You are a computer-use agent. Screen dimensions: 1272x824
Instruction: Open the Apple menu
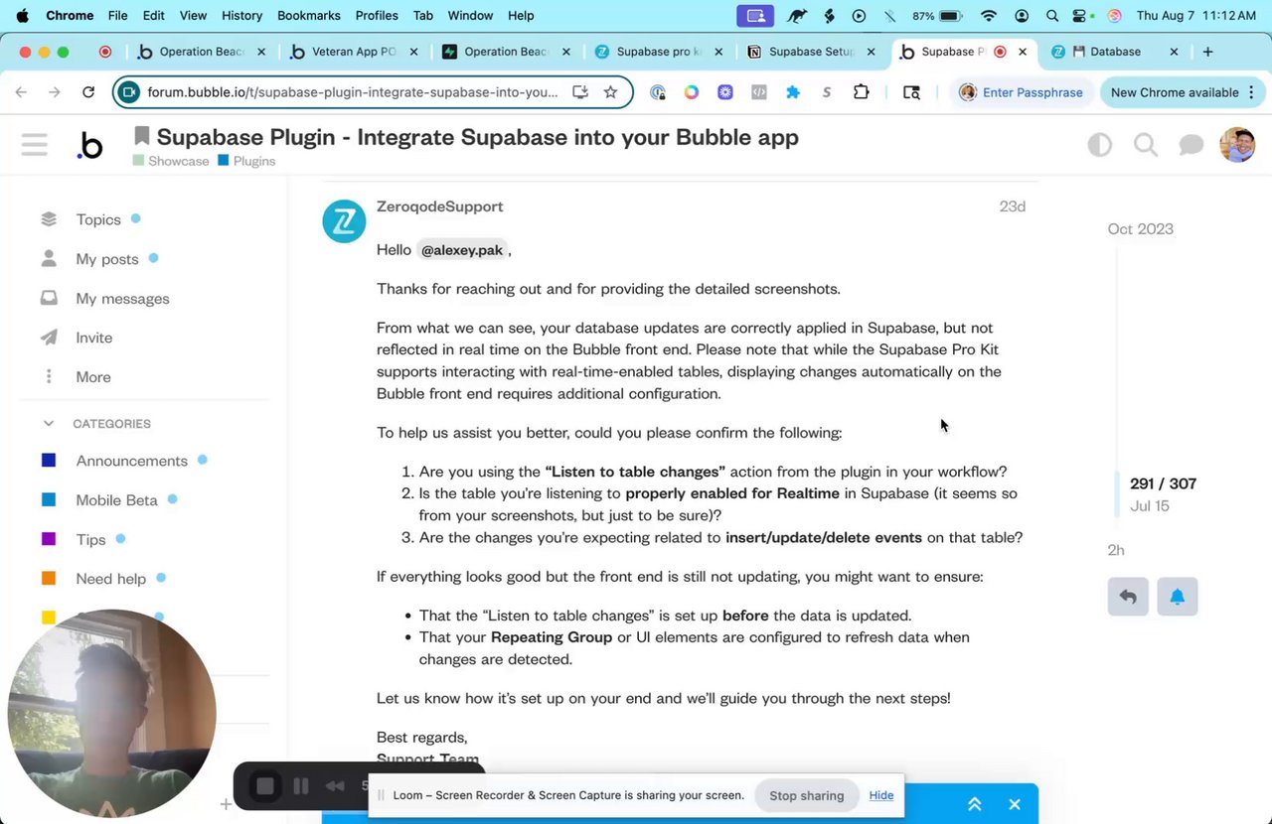pyautogui.click(x=22, y=16)
